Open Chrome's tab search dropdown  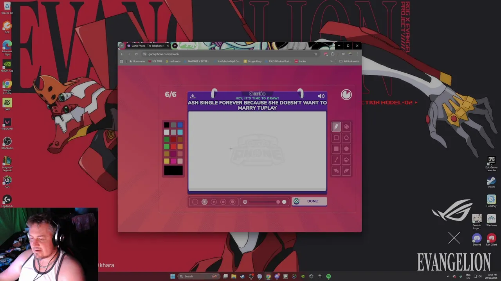coord(122,46)
